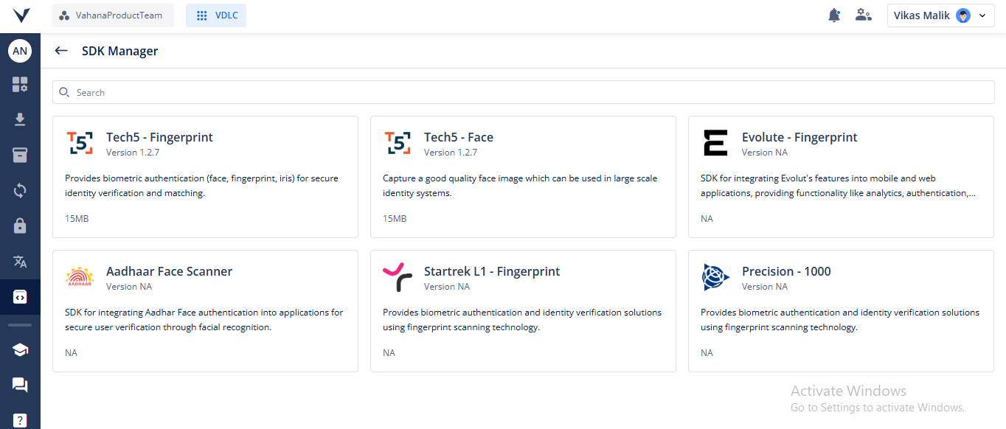Click "Version NA" under Precision - 1000

(765, 287)
